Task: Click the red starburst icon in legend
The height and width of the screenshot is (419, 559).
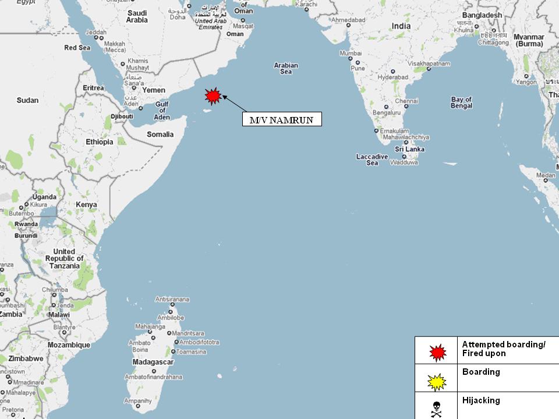Action: [437, 353]
